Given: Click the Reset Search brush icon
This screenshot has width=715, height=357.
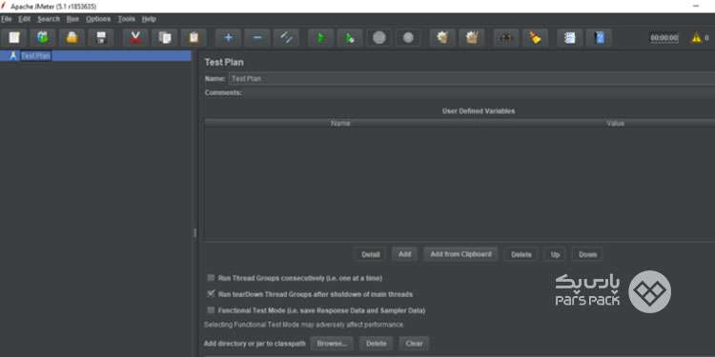Looking at the screenshot, I should pyautogui.click(x=536, y=38).
